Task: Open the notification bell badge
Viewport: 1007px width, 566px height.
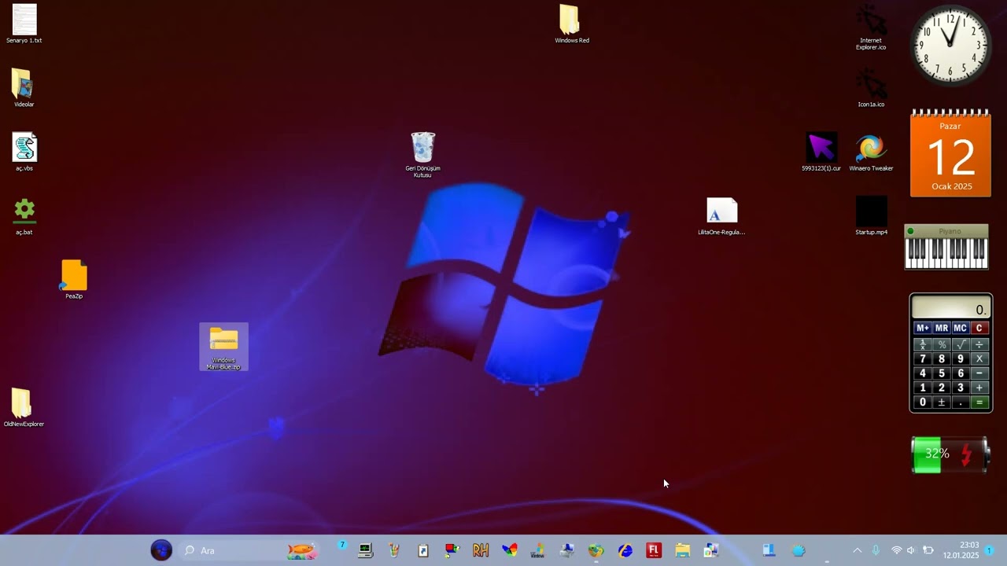Action: click(989, 550)
